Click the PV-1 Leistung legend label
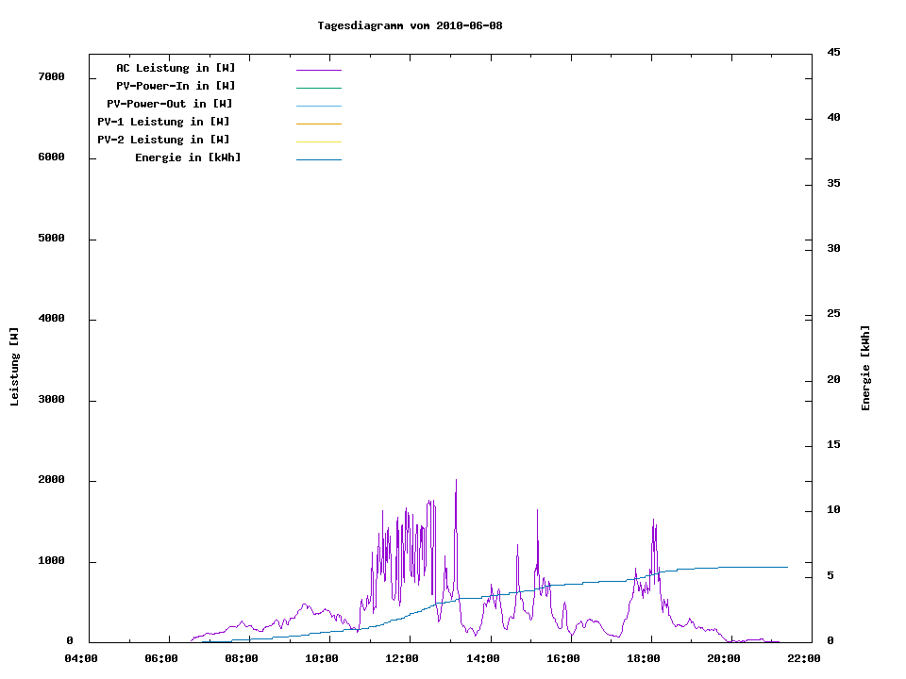 tap(163, 122)
